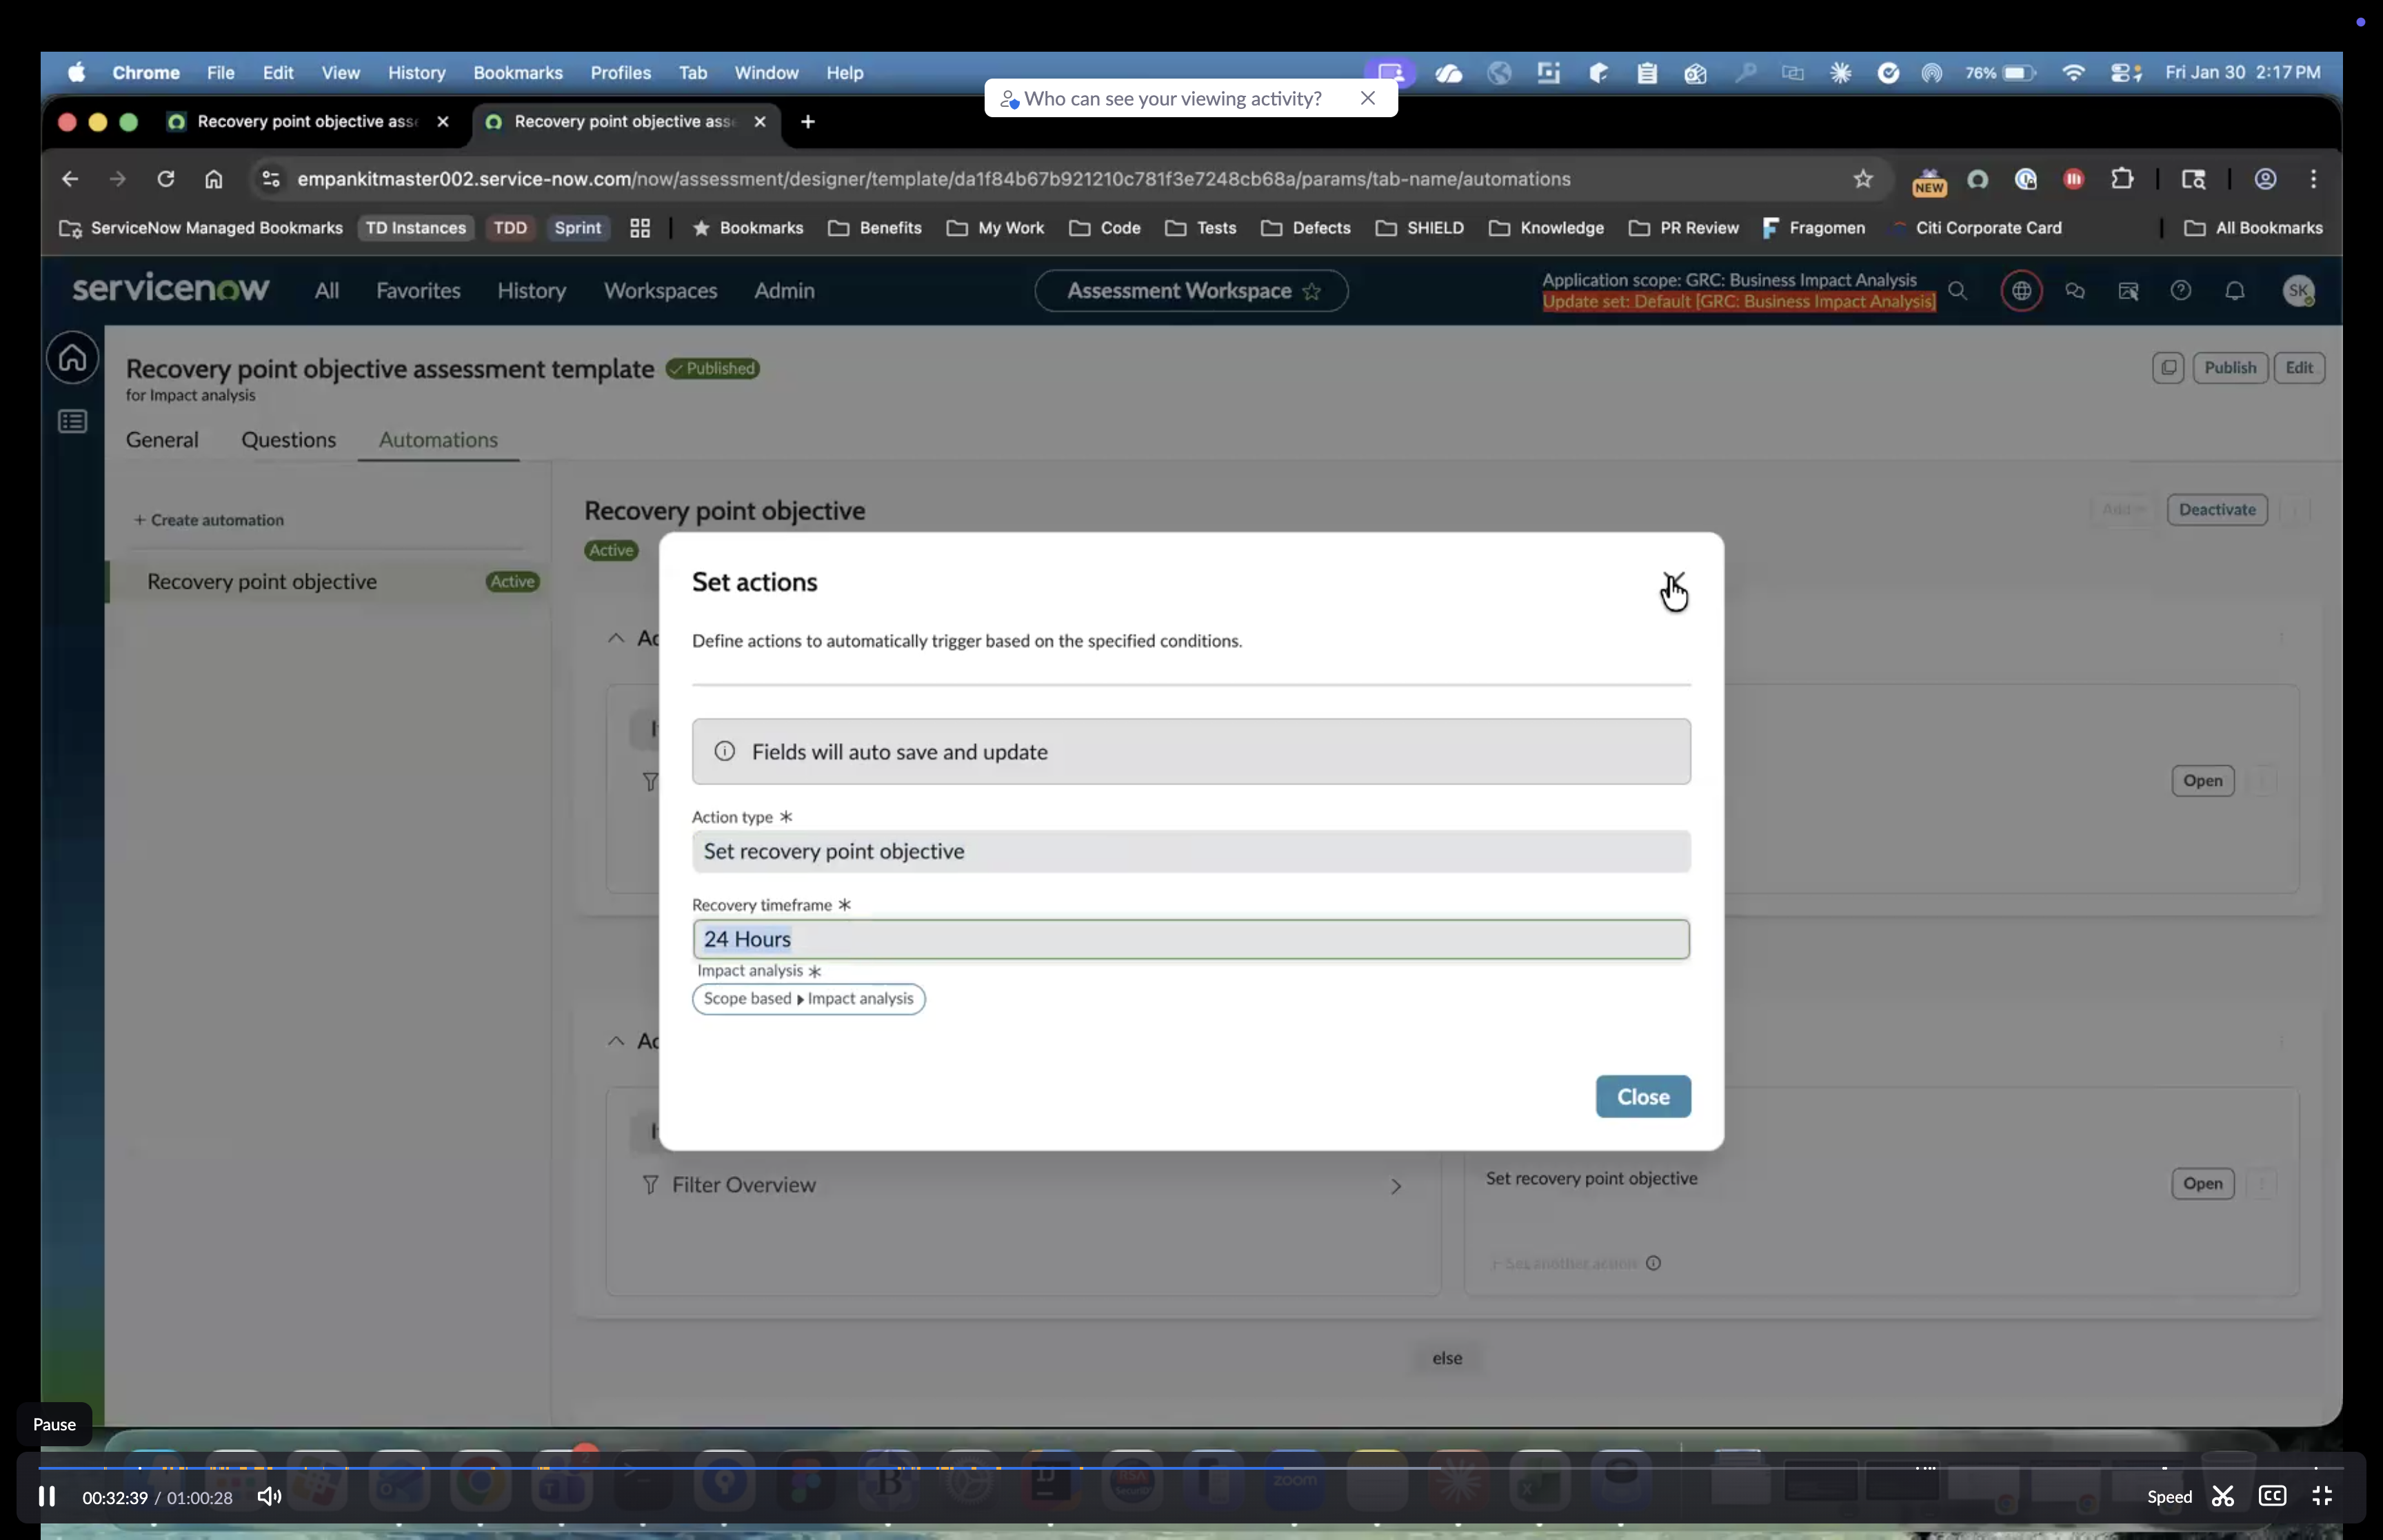Reload the page
The width and height of the screenshot is (2383, 1540).
(165, 178)
